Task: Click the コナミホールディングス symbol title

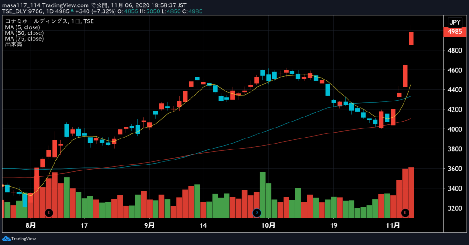Action: coord(37,21)
